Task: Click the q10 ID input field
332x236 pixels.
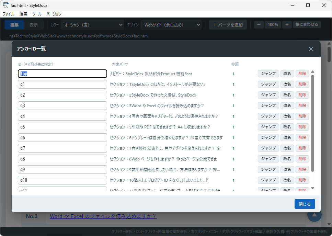Action: coord(62,180)
